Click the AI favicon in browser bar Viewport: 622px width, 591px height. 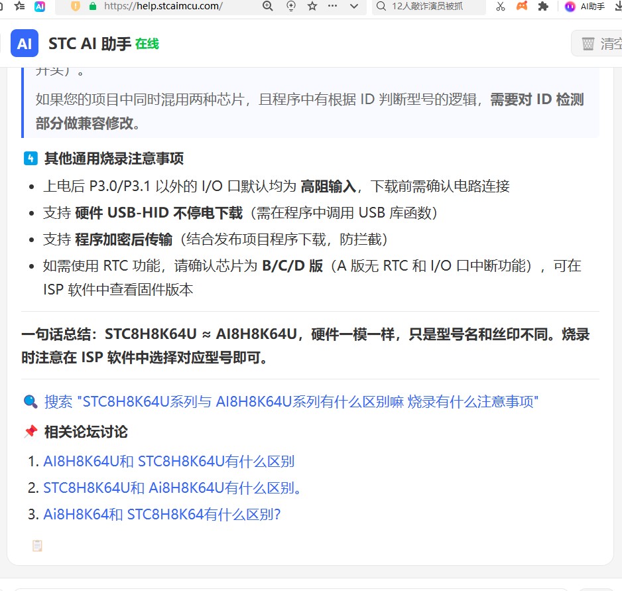pyautogui.click(x=40, y=7)
